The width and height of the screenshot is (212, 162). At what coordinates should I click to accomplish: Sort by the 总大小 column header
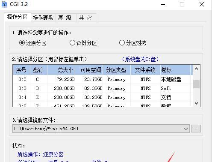tap(61, 70)
